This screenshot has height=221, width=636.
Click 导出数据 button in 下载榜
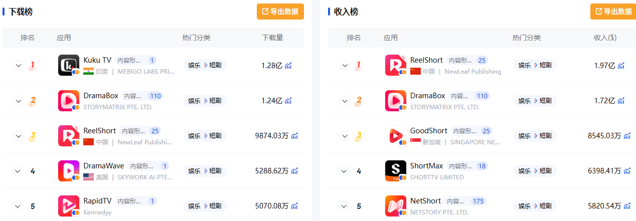point(280,12)
